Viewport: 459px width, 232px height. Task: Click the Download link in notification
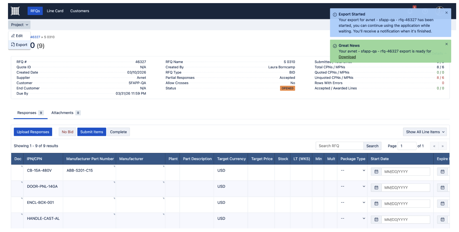point(347,57)
